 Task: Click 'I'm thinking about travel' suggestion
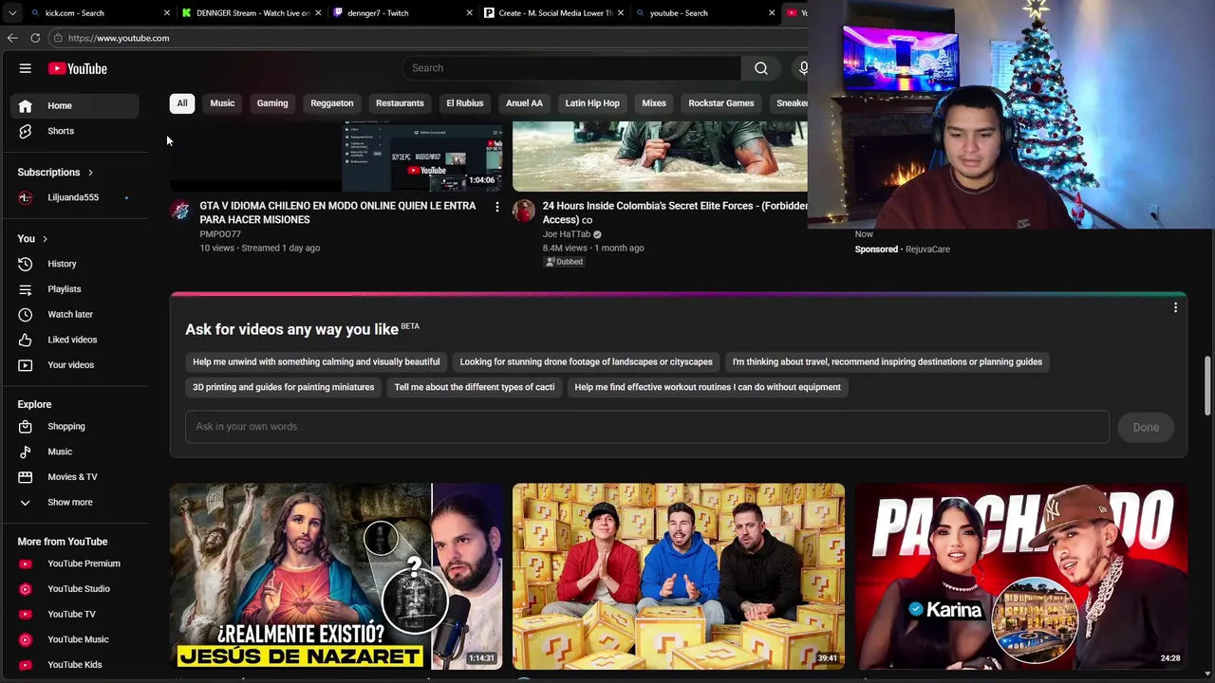click(888, 362)
